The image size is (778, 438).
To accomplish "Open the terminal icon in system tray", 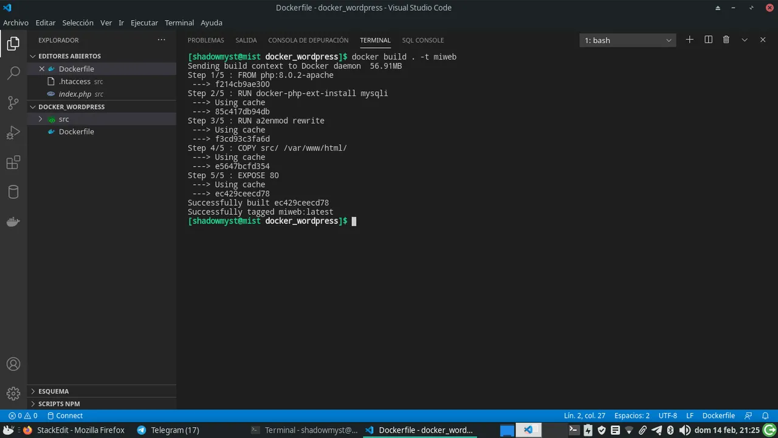I will pos(573,430).
